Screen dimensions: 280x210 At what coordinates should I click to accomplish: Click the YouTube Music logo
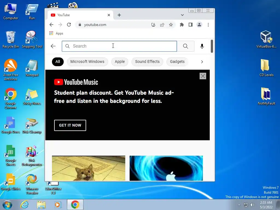click(76, 82)
